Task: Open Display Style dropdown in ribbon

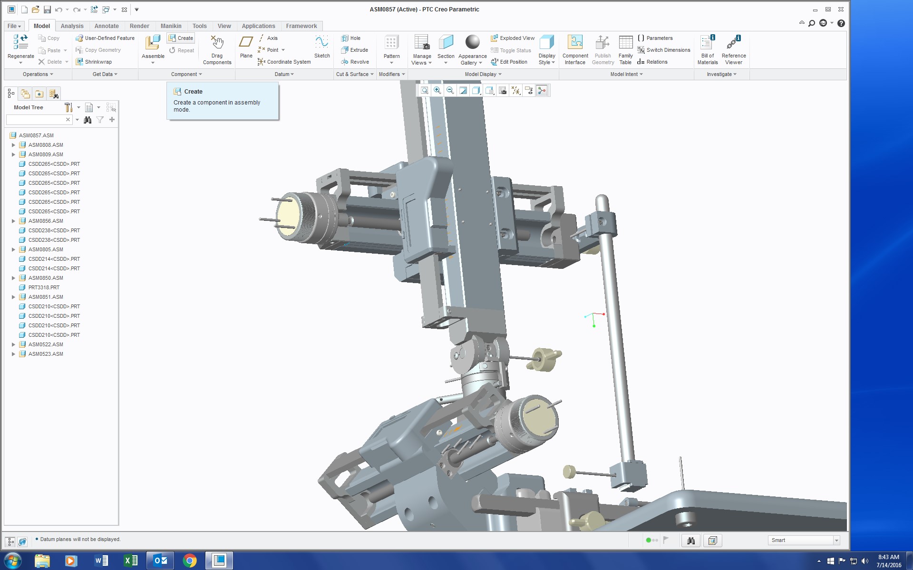Action: [x=546, y=59]
